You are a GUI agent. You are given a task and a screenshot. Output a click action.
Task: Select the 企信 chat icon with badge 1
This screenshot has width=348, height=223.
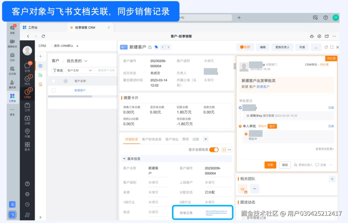click(x=28, y=65)
